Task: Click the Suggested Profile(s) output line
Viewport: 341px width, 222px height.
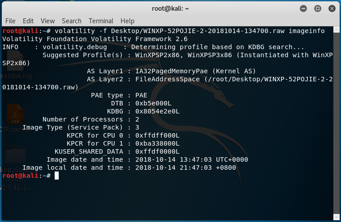Action: [x=168, y=59]
